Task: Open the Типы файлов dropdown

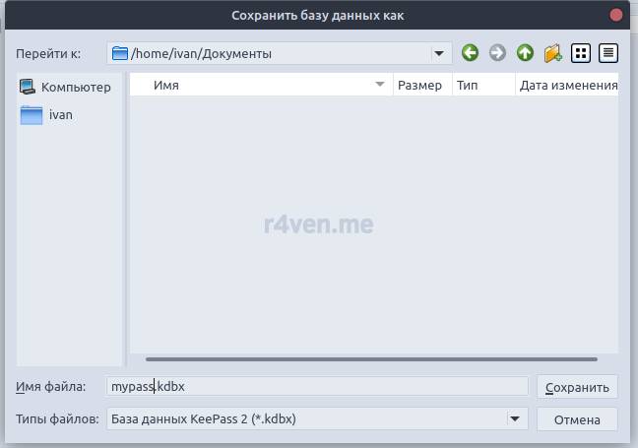Action: tap(516, 419)
